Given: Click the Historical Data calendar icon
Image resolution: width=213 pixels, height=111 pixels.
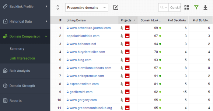Looking at the screenshot, I should coord(5,21).
